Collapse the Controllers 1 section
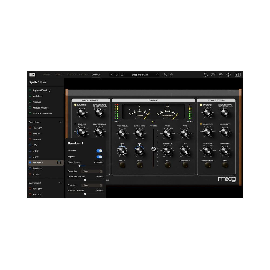The image size is (270, 270). 60,122
